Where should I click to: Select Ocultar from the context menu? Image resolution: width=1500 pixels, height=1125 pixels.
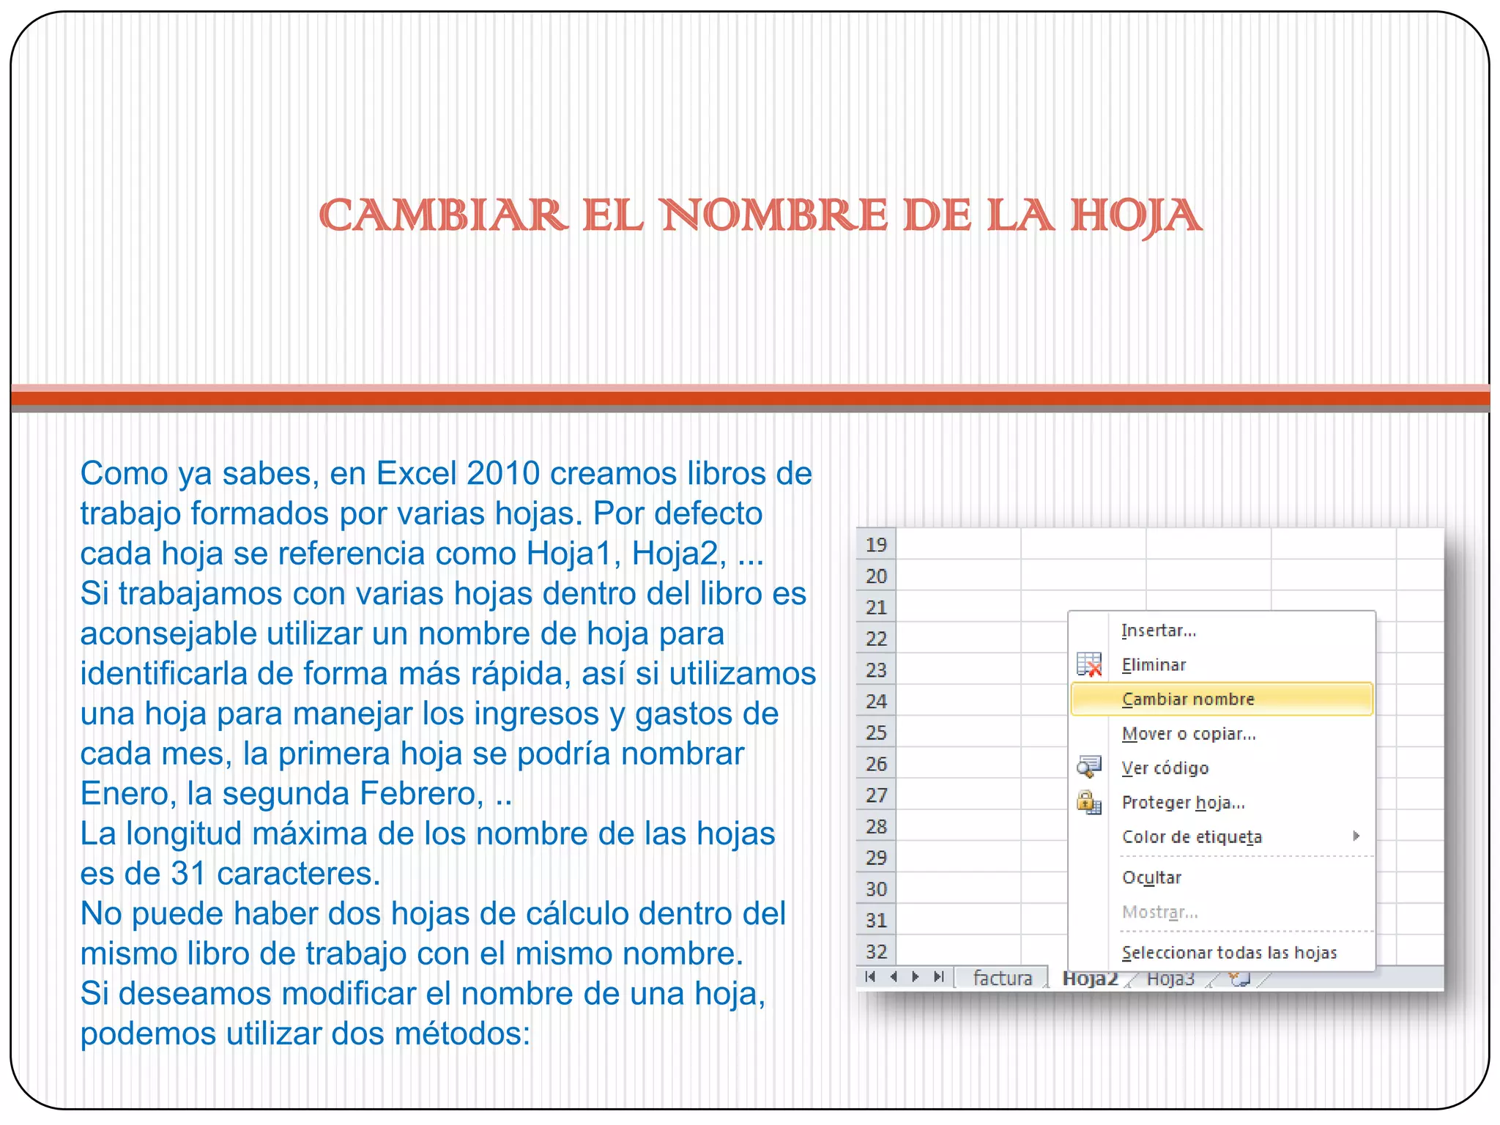coord(1221,877)
